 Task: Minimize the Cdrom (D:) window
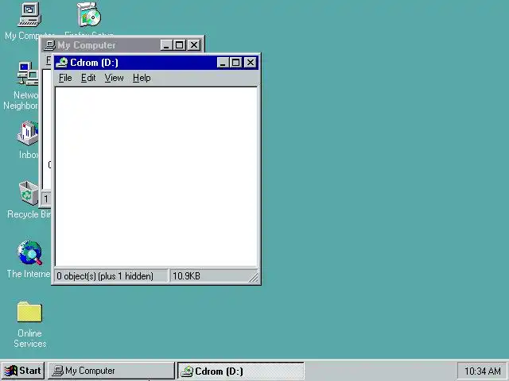[223, 63]
